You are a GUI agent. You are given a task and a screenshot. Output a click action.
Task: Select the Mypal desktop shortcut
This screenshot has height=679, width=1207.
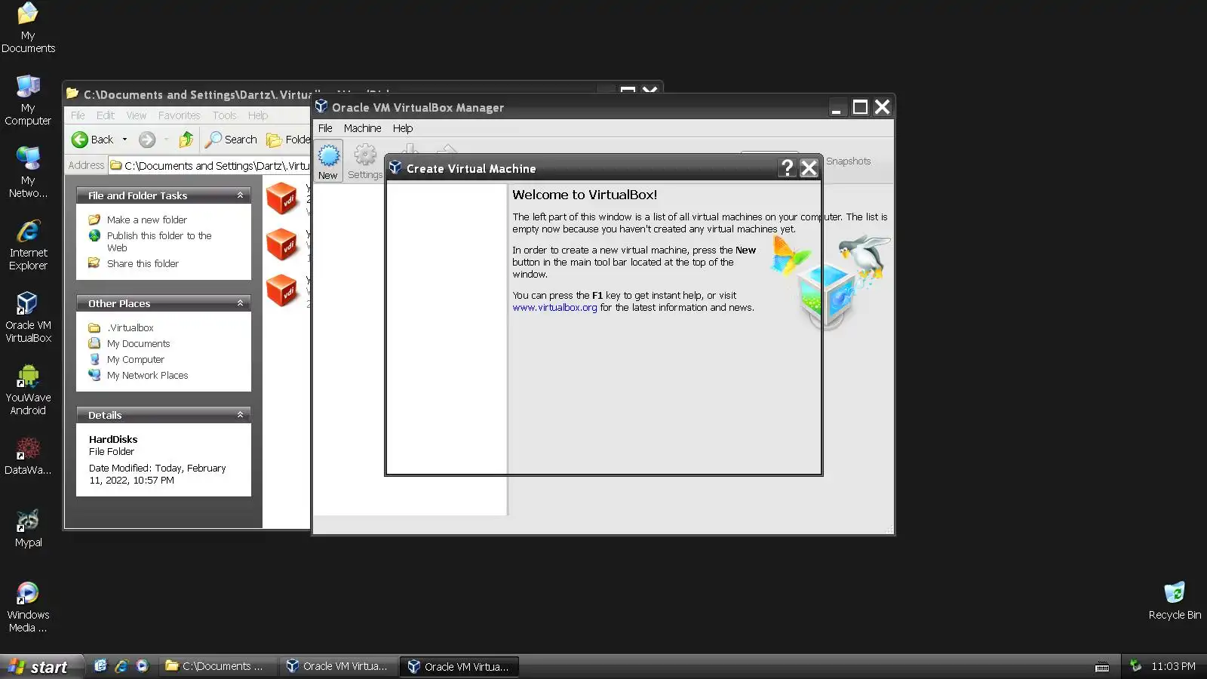[28, 529]
